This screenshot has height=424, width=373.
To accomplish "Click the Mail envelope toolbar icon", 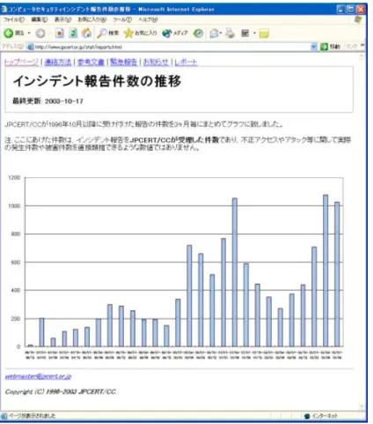I will (x=214, y=33).
